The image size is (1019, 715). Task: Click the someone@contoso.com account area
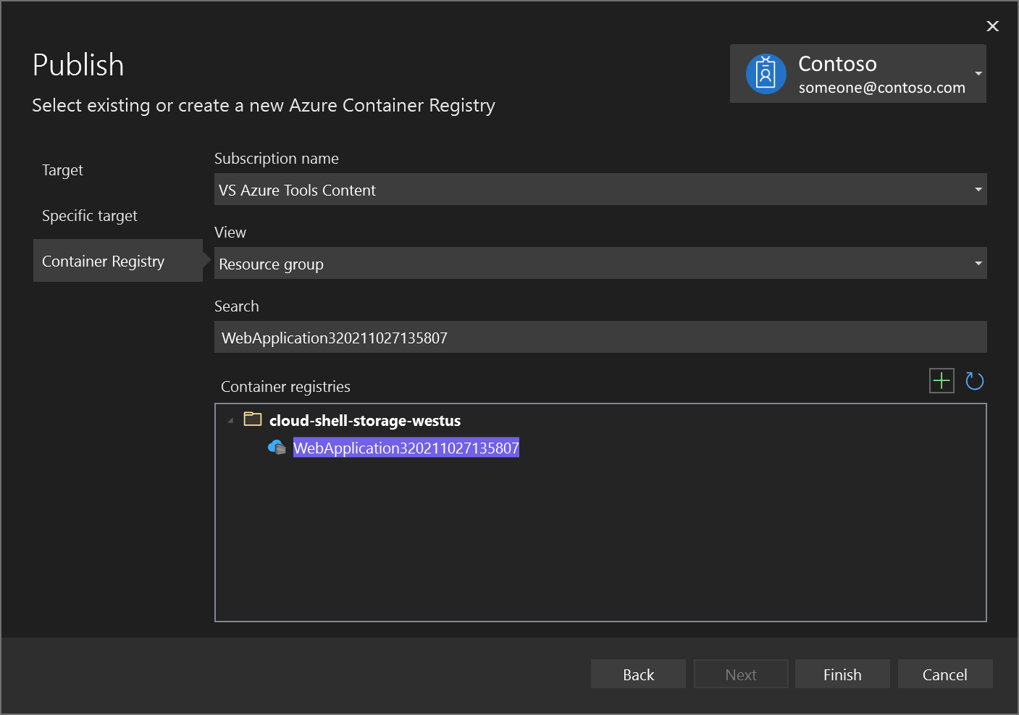881,87
